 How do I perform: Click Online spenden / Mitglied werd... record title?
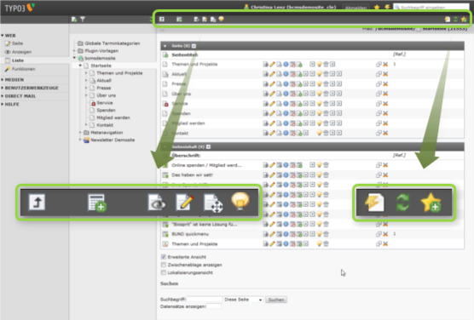[206, 165]
